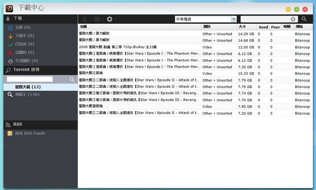
Task: Click the move-to-folder toolbar icon
Action: (x=97, y=19)
